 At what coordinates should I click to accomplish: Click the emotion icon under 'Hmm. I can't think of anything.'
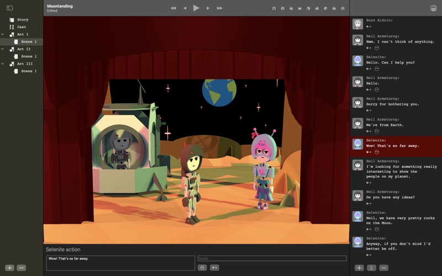[x=377, y=48]
